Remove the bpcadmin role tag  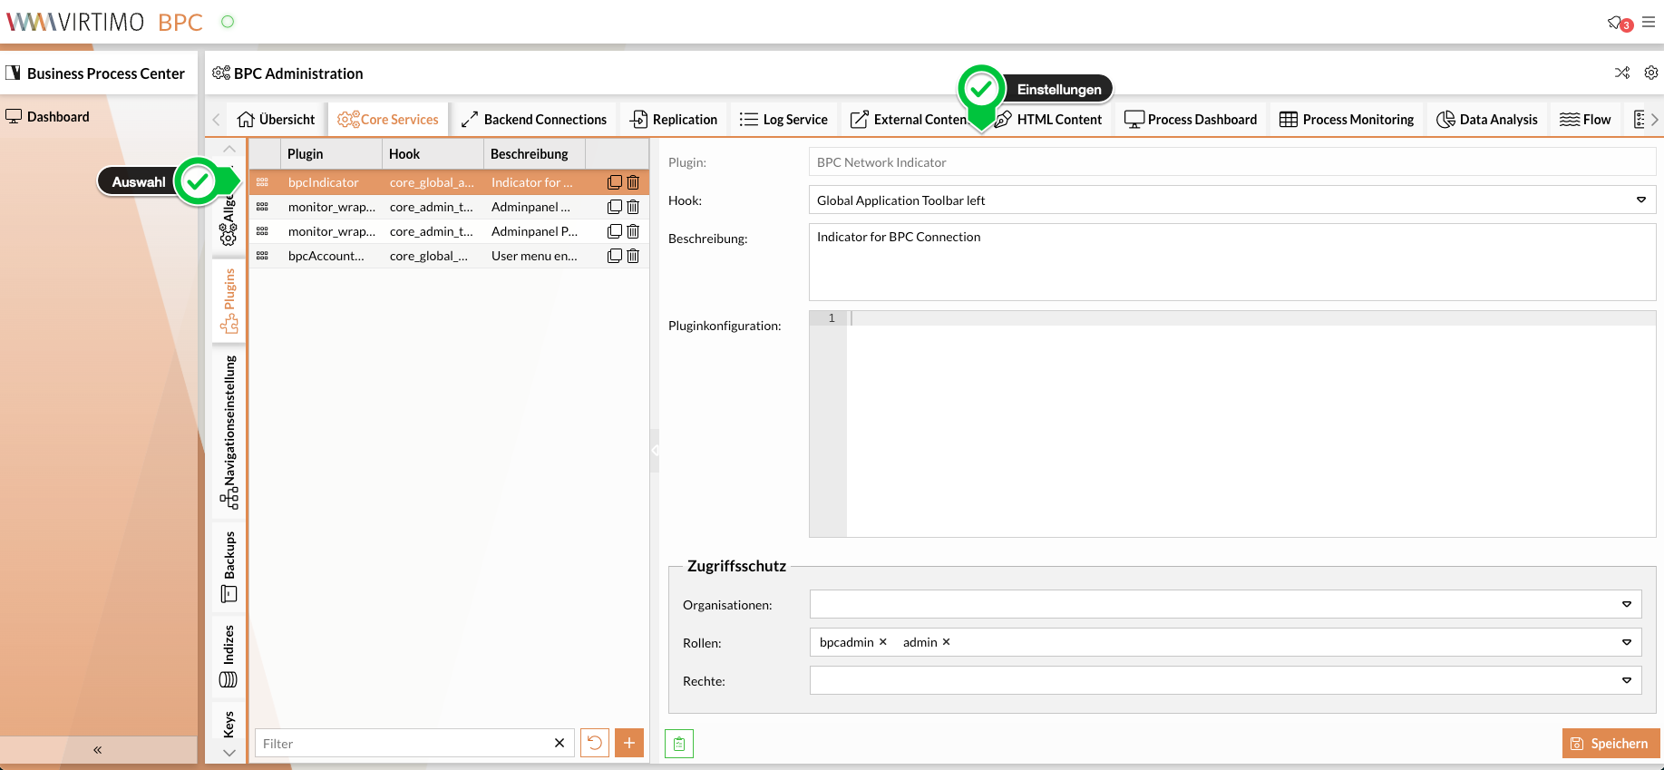[x=882, y=642]
